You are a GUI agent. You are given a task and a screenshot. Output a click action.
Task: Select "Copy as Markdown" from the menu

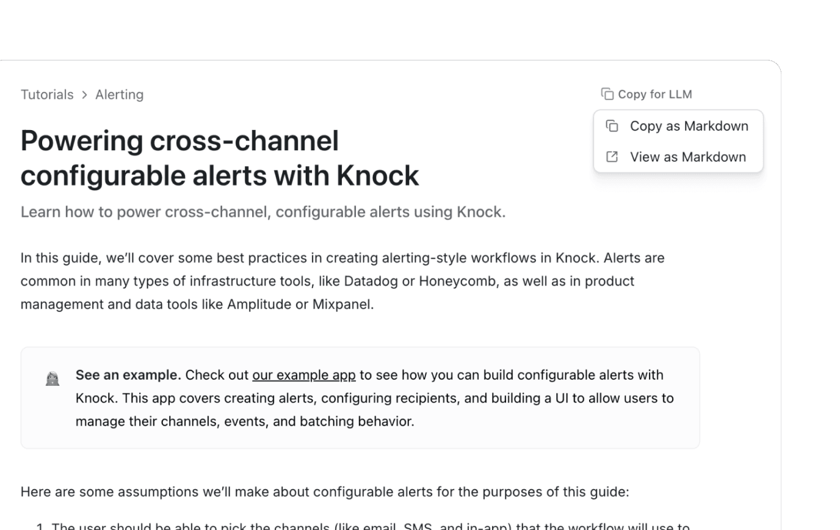click(x=689, y=126)
